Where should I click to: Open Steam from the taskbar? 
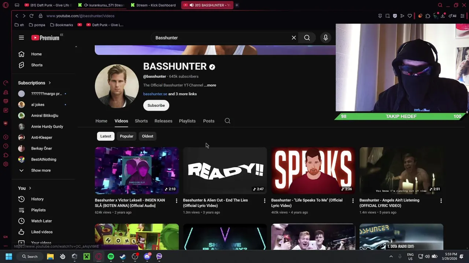[123, 256]
